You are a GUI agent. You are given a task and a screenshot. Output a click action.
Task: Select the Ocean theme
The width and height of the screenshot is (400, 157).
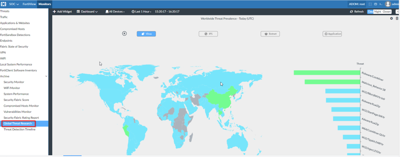click(x=387, y=12)
